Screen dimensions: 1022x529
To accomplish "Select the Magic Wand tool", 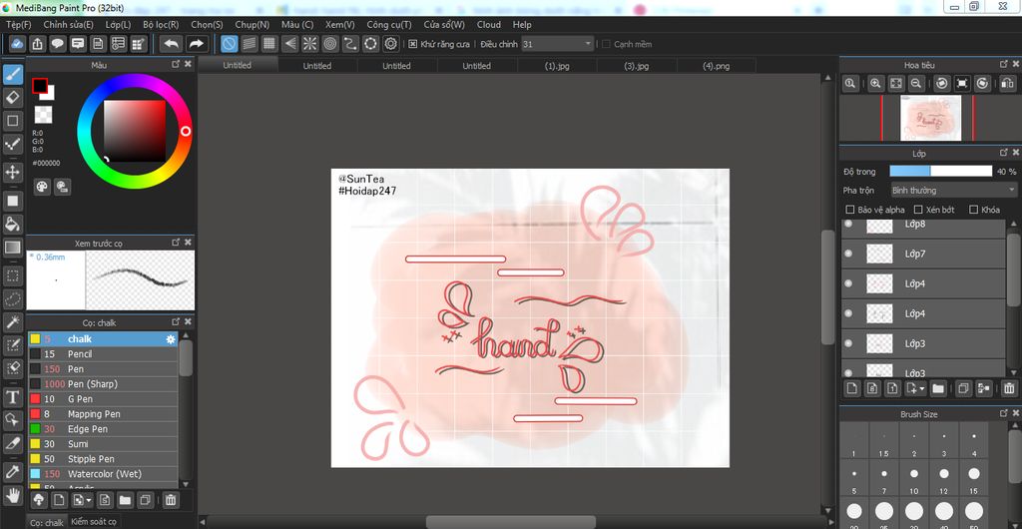I will (12, 321).
